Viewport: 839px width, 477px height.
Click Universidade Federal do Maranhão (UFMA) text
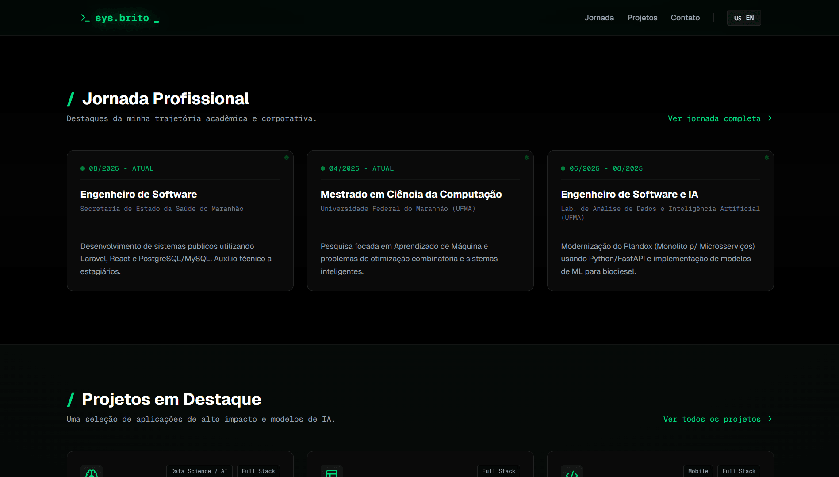[x=398, y=209]
